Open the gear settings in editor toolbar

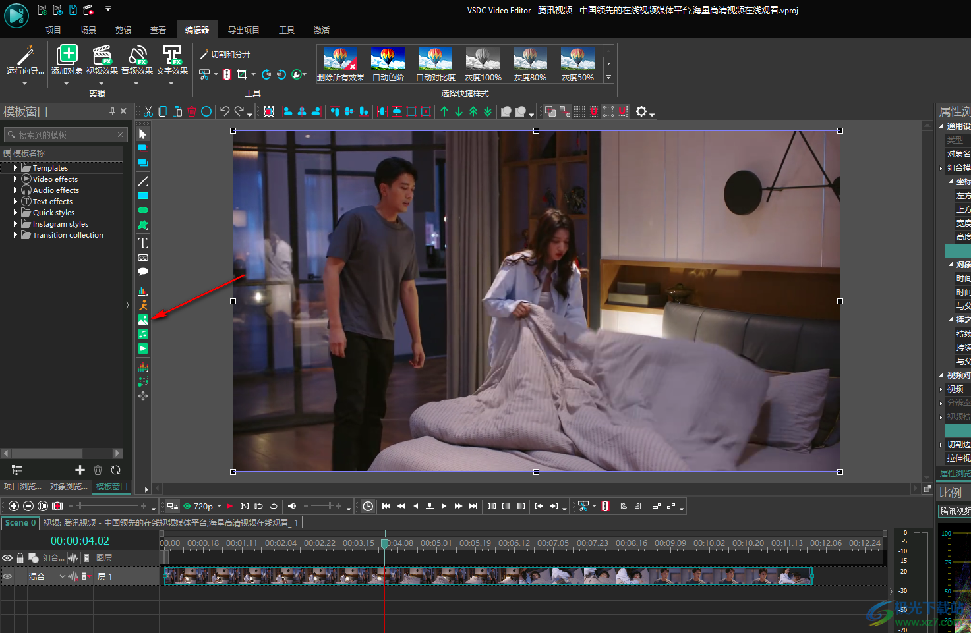[x=641, y=111]
